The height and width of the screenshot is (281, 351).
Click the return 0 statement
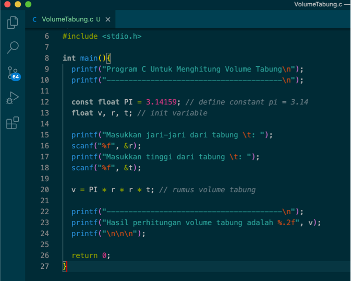pos(91,255)
